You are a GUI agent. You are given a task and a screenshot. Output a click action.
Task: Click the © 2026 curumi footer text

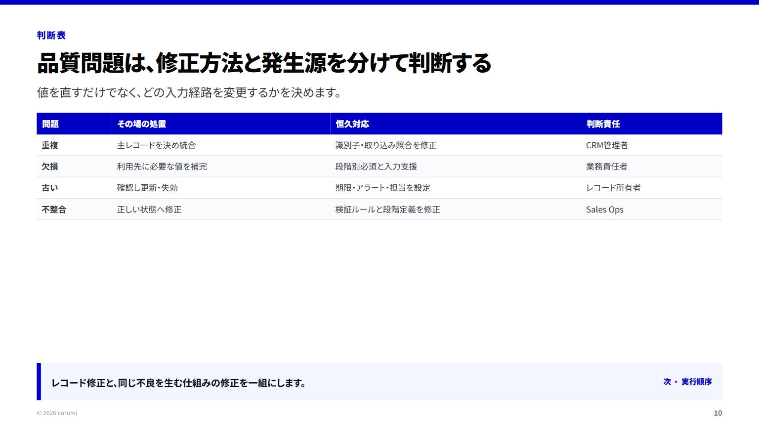pos(57,413)
